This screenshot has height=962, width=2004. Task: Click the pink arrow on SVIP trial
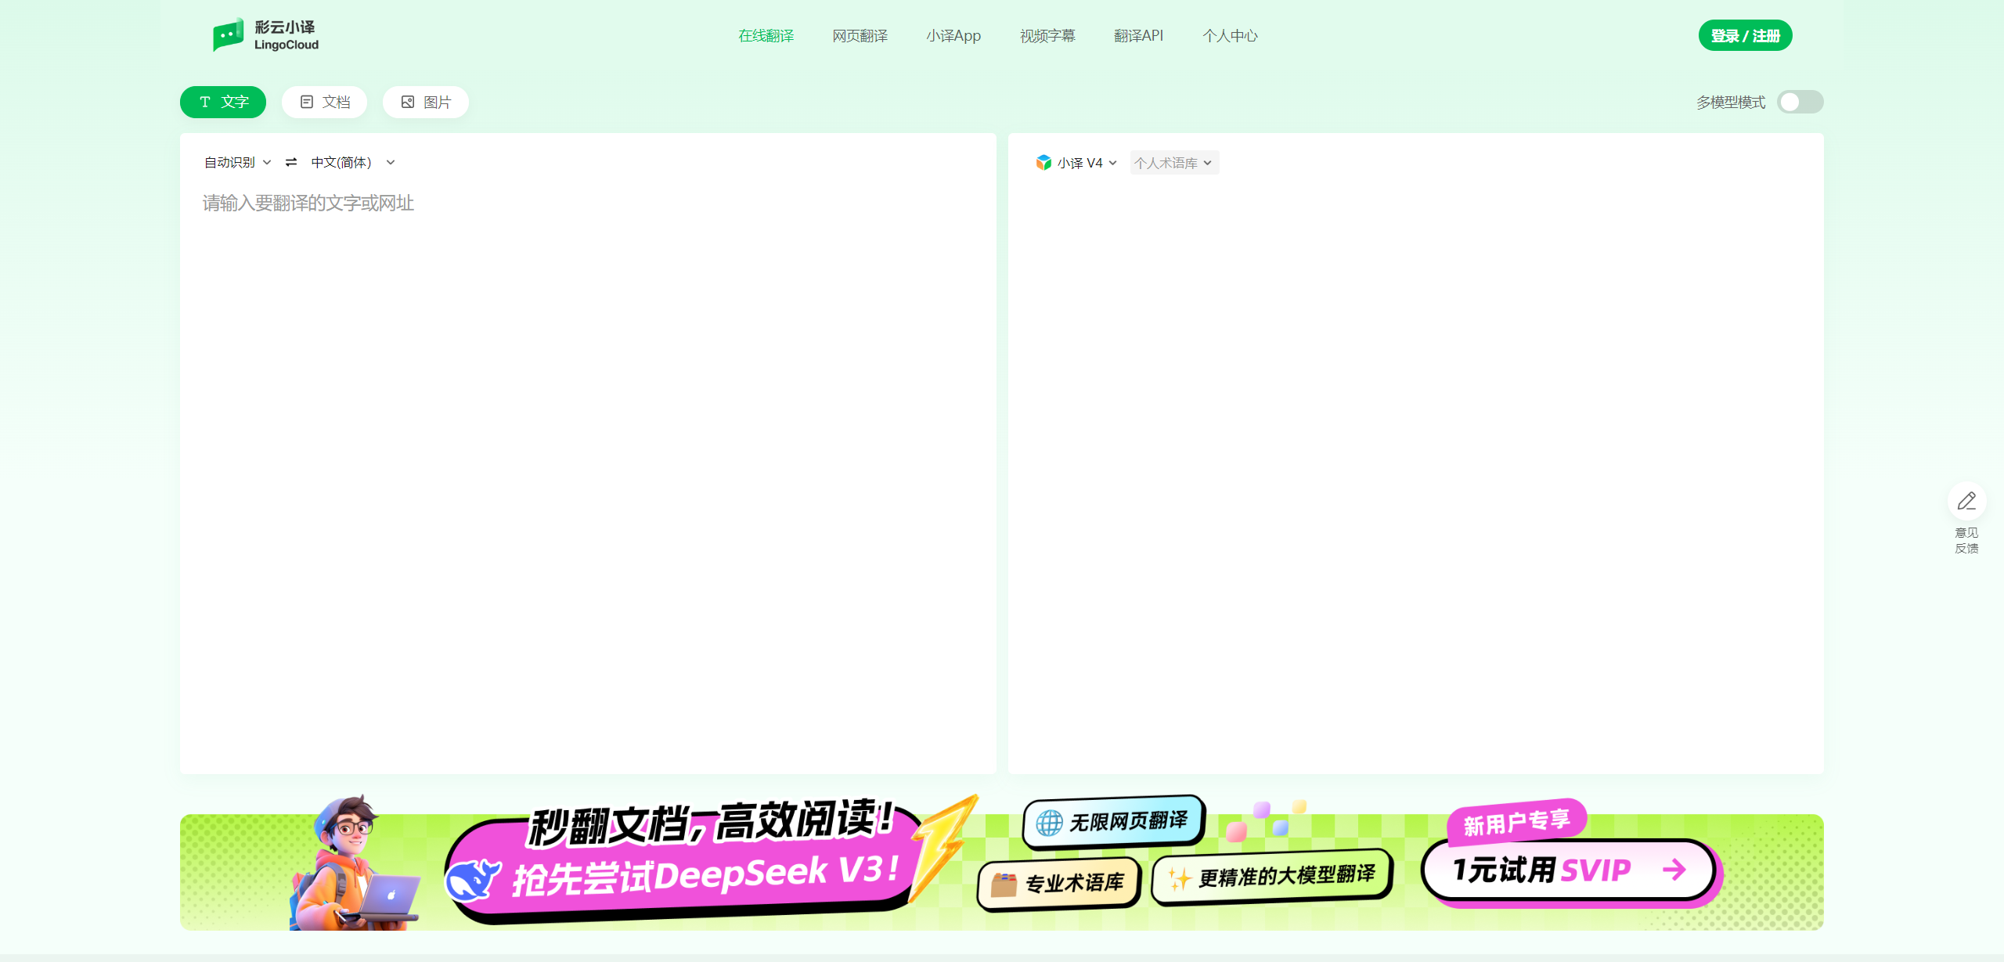1674,869
